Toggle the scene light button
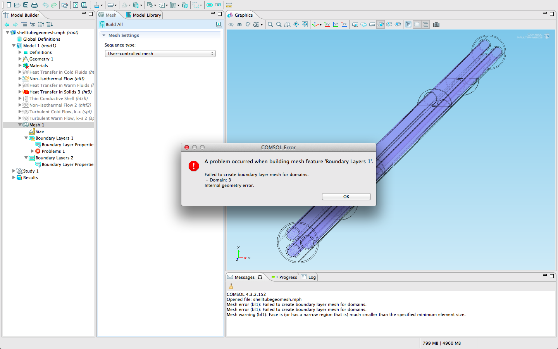The image size is (558, 349). point(408,24)
